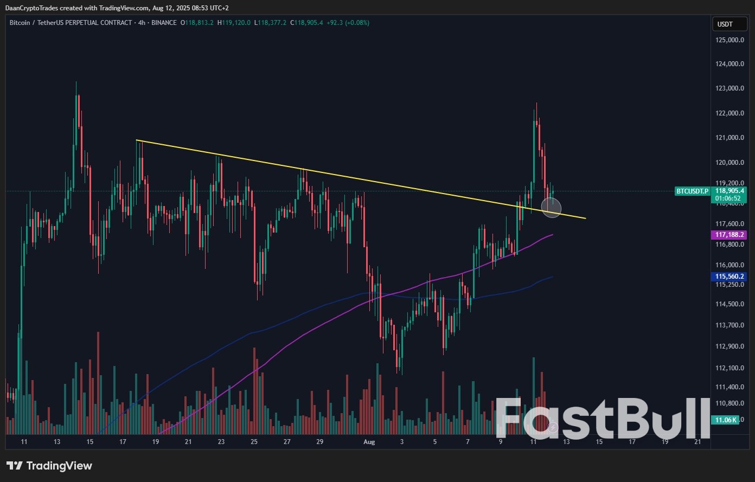Viewport: 755px width, 482px height.
Task: Click the +0.08% change indicator in the legend
Action: 357,23
